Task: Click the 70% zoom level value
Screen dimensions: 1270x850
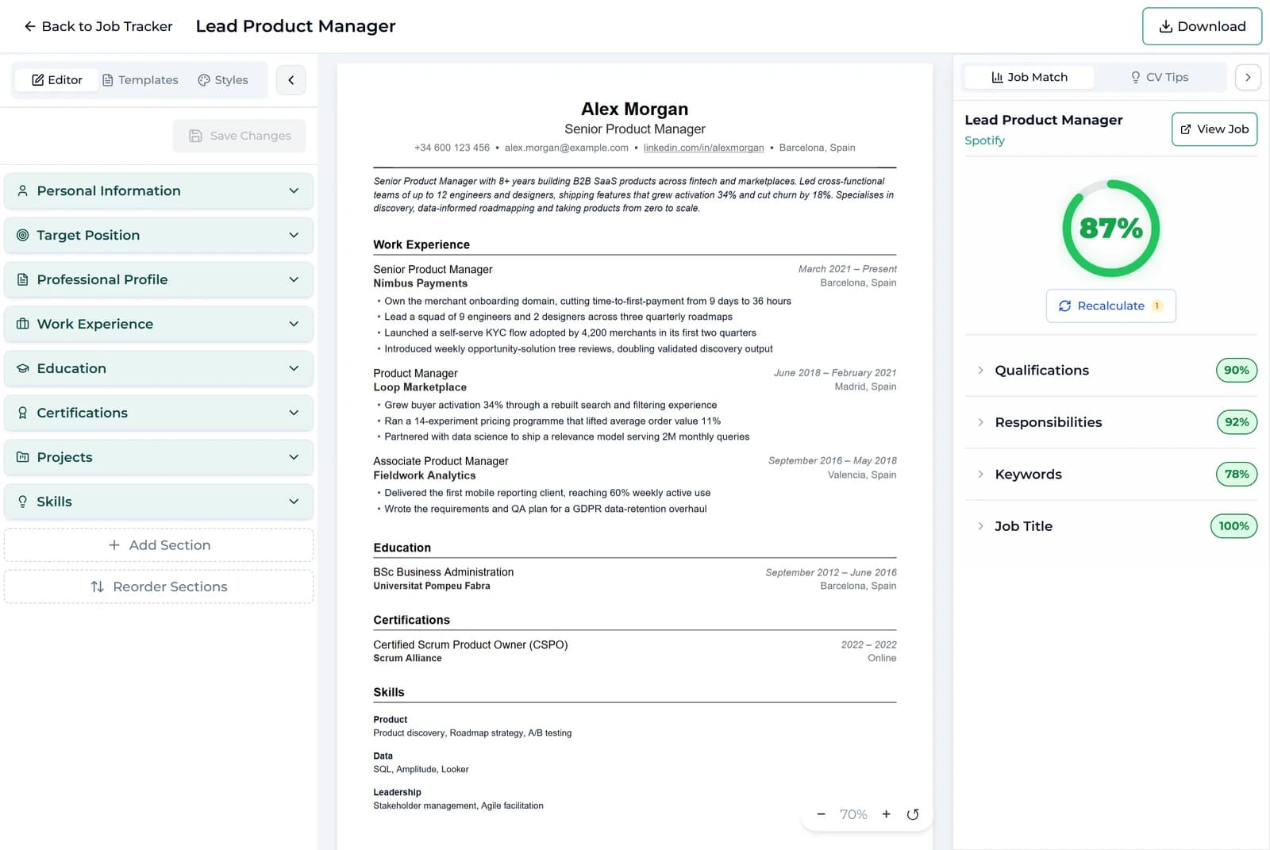Action: 853,814
